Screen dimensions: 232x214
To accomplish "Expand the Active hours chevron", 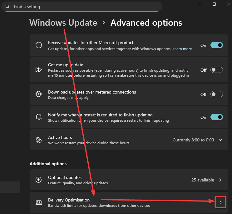I will click(x=220, y=140).
